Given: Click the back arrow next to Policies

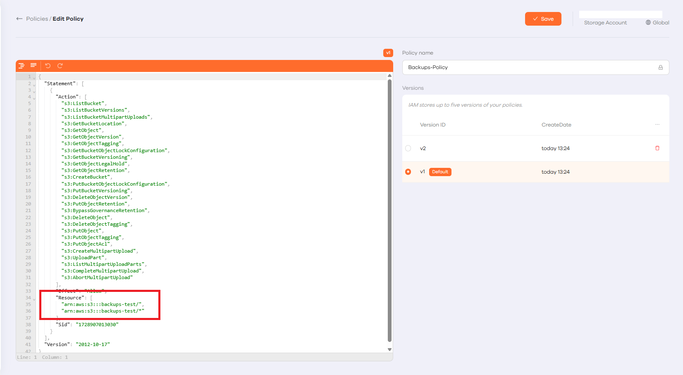Looking at the screenshot, I should coord(19,19).
